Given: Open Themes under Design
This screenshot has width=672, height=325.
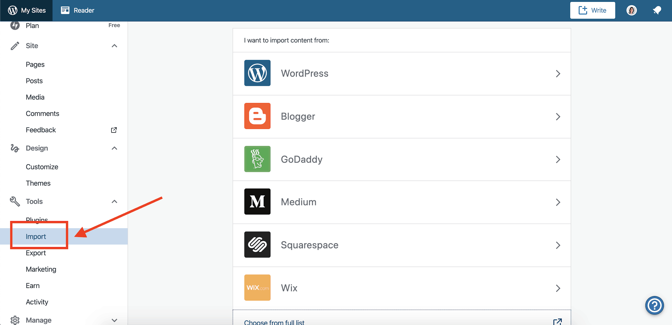Looking at the screenshot, I should (38, 183).
